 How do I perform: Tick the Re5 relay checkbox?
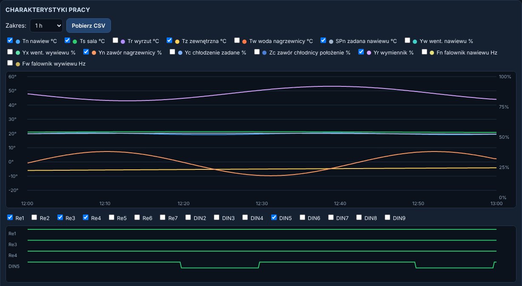(111, 217)
